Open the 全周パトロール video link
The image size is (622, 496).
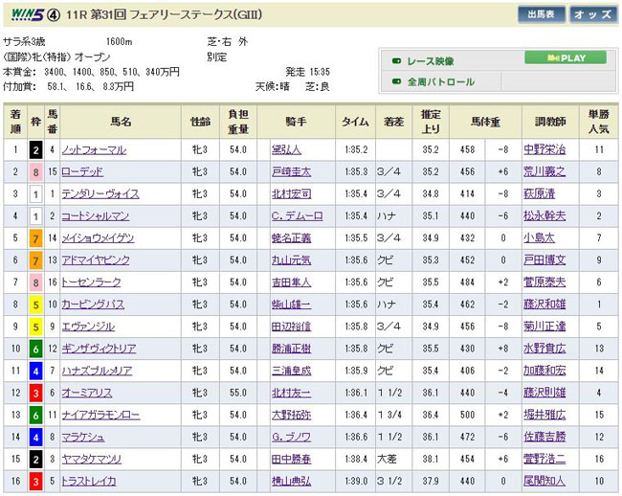(x=441, y=82)
